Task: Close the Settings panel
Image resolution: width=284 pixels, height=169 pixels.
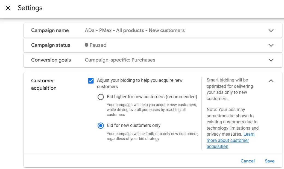Action: coord(8,8)
